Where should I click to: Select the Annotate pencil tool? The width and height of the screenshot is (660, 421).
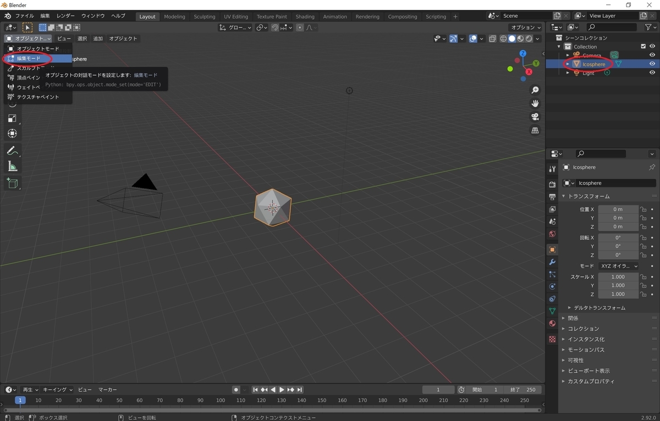point(12,151)
